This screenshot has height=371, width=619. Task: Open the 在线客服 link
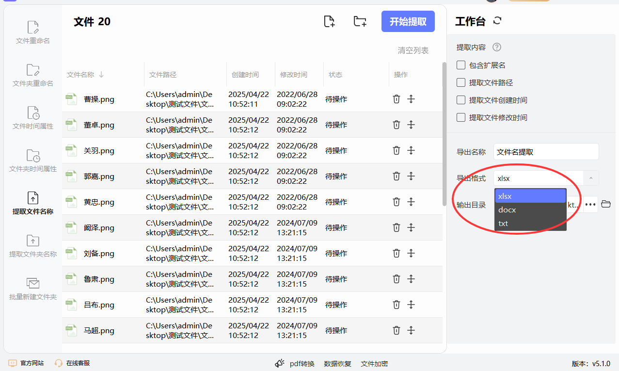click(72, 363)
